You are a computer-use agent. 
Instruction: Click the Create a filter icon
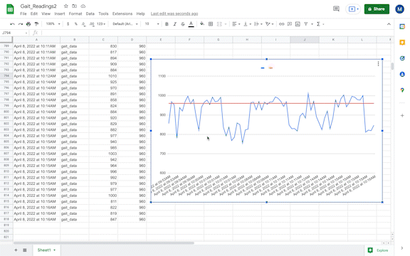click(305, 24)
